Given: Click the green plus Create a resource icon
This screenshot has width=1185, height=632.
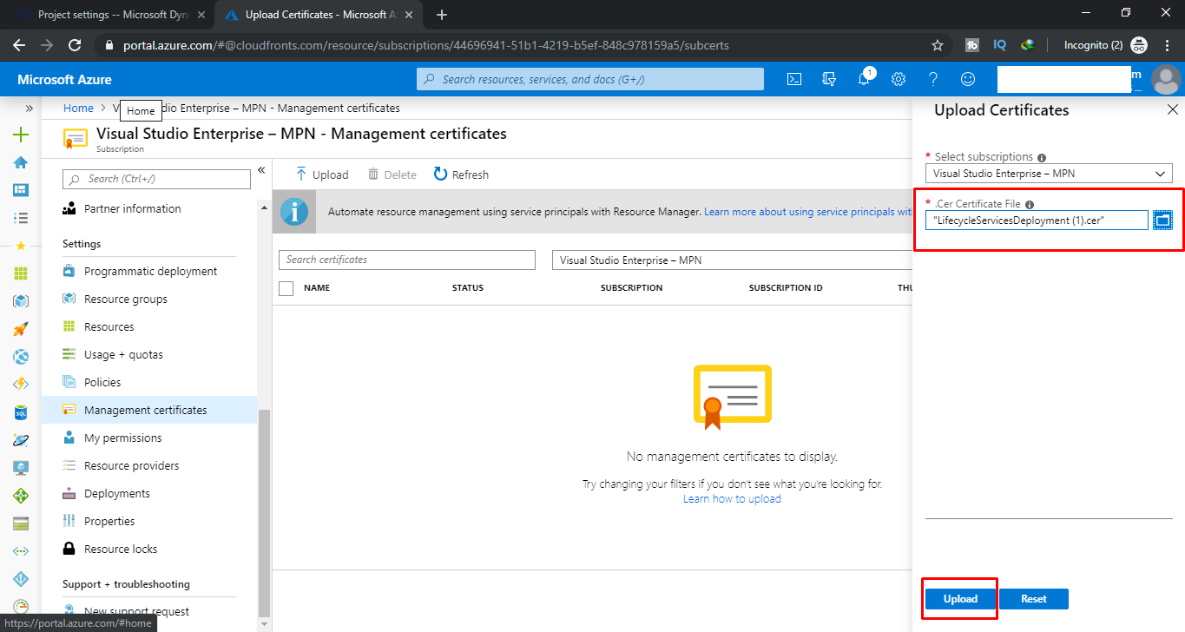Looking at the screenshot, I should (21, 135).
